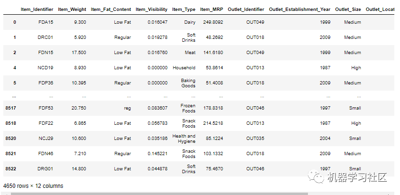400x195 pixels.
Task: Click the 'reg' fat content cell
Action: (127, 108)
